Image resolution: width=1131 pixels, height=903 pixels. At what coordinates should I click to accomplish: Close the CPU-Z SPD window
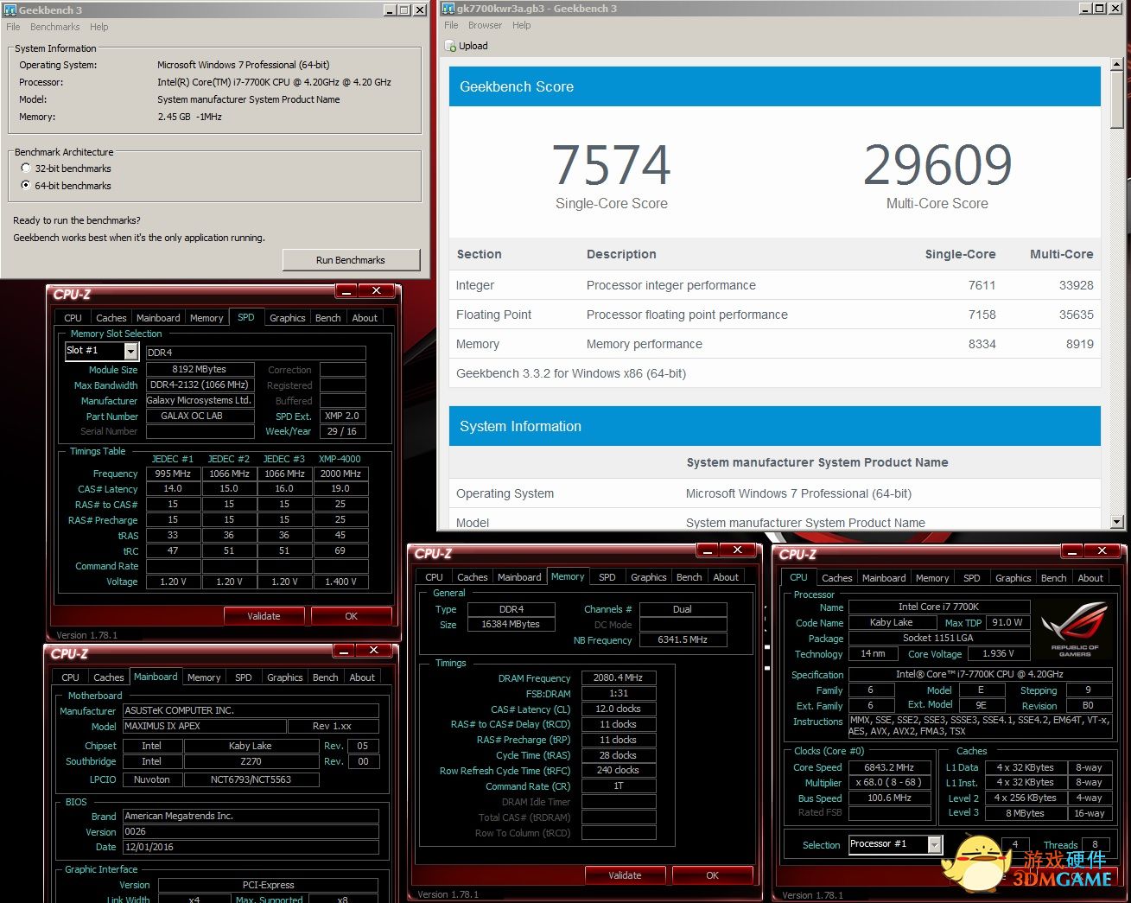point(377,291)
